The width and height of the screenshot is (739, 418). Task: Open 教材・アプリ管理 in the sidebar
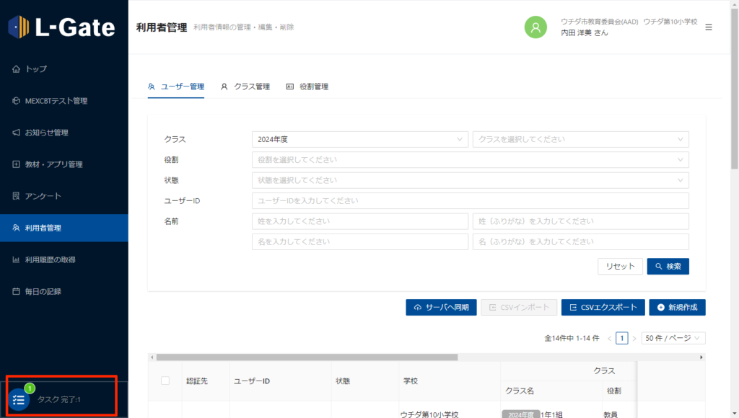click(53, 164)
